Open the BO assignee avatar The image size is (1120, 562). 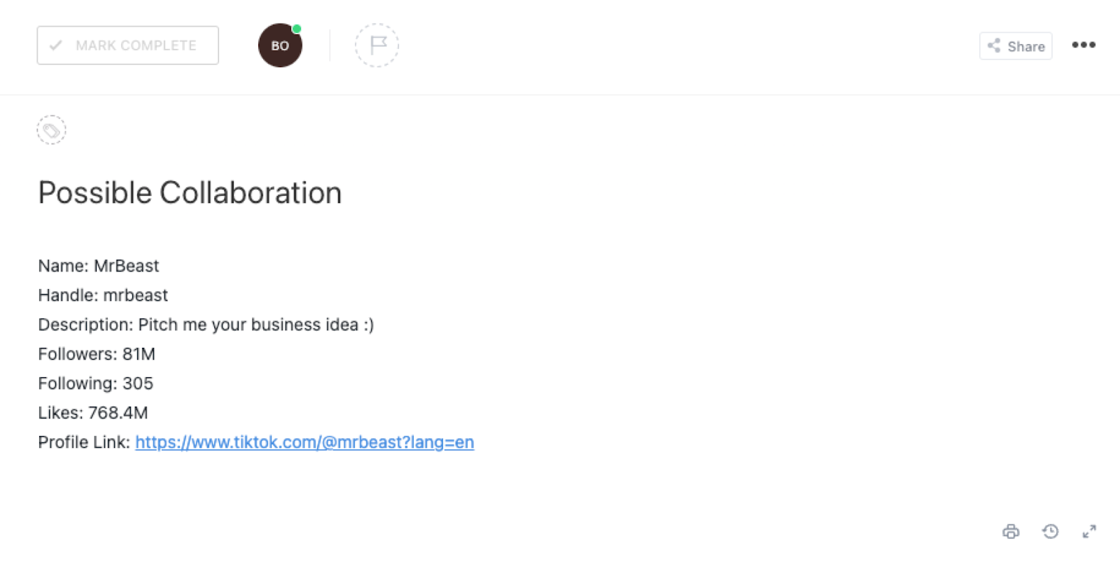pos(280,45)
